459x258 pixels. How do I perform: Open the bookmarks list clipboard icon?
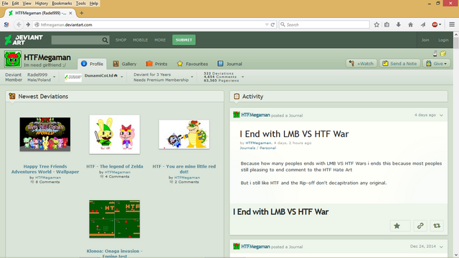point(387,25)
